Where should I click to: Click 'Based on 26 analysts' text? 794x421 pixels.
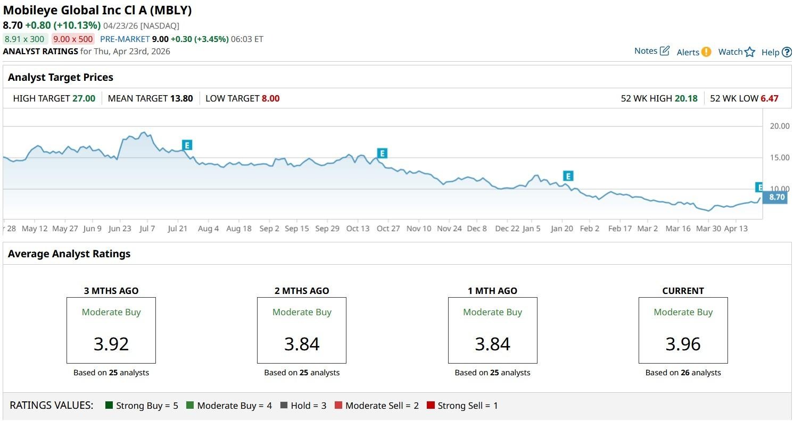point(683,373)
